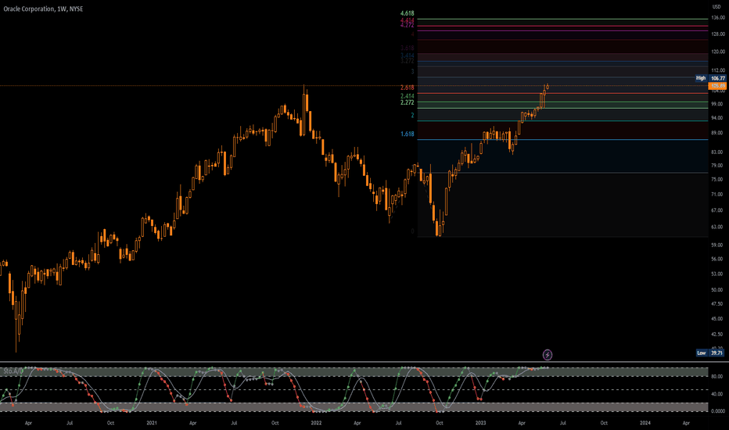Click the 2.618 Fibonacci level label
Screen dimensions: 729x430
(x=407, y=88)
